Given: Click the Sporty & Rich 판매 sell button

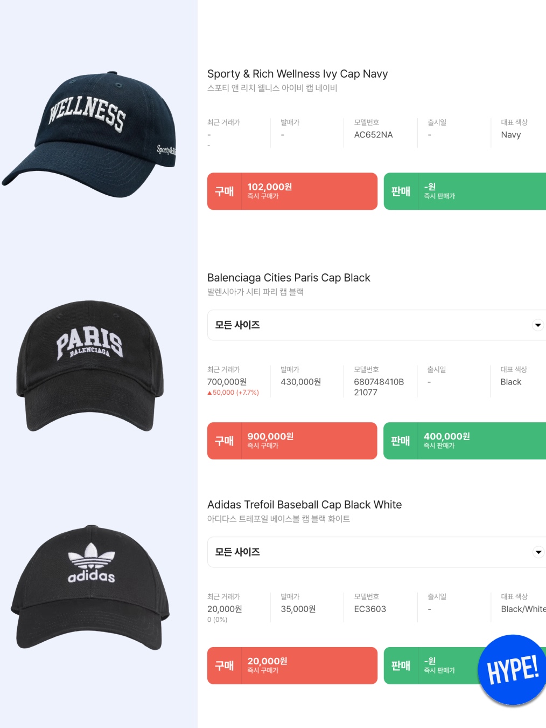Looking at the screenshot, I should pos(465,191).
